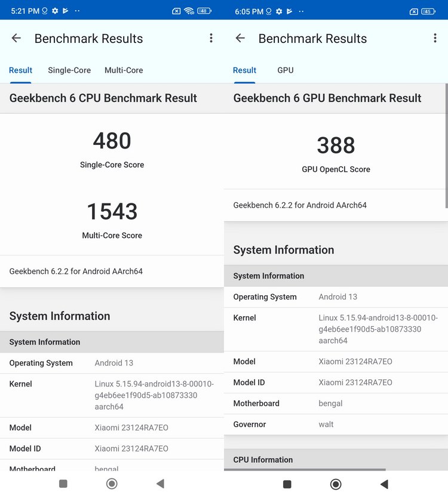The height and width of the screenshot is (498, 448).
Task: Open overflow menu on CPU results screen
Action: (211, 38)
